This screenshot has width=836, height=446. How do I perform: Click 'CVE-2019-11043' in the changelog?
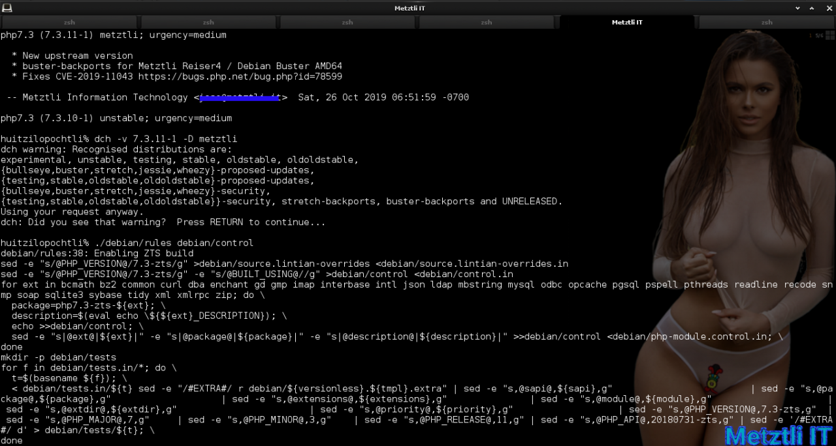(x=93, y=76)
